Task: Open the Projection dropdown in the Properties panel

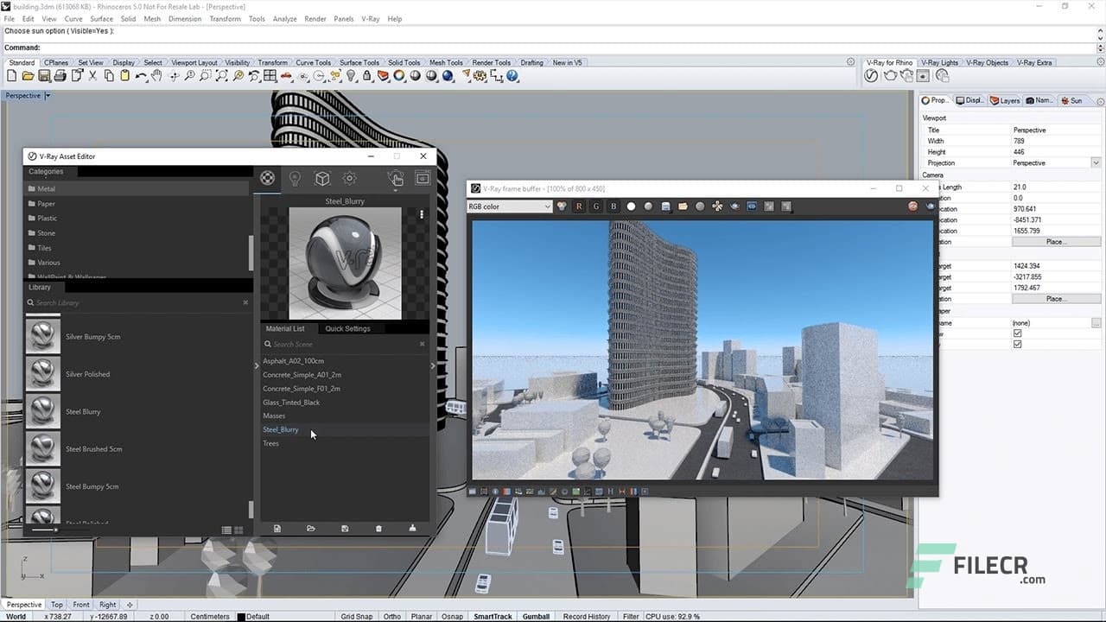Action: 1095,162
